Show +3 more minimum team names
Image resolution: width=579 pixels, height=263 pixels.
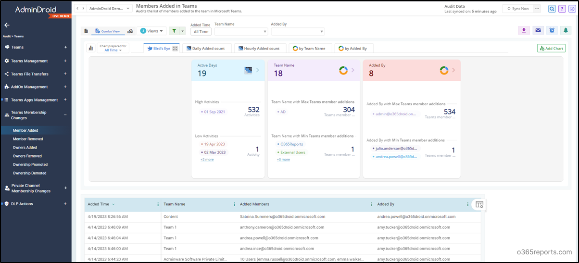tap(283, 160)
